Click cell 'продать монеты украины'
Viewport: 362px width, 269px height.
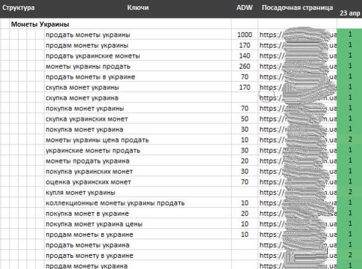tap(88, 35)
